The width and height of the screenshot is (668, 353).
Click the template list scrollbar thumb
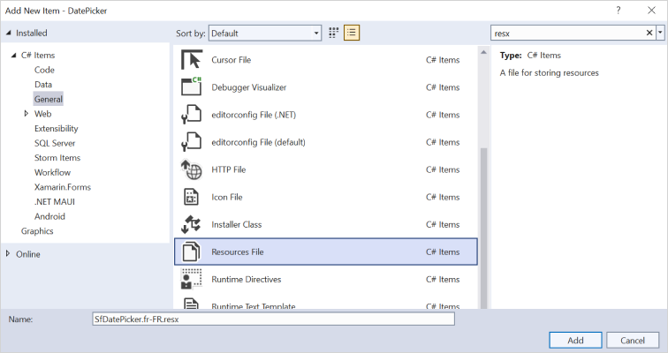483,228
